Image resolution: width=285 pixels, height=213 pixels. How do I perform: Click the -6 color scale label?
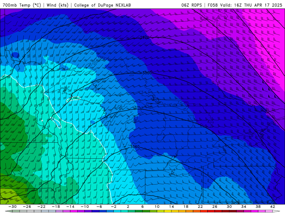point(99,207)
